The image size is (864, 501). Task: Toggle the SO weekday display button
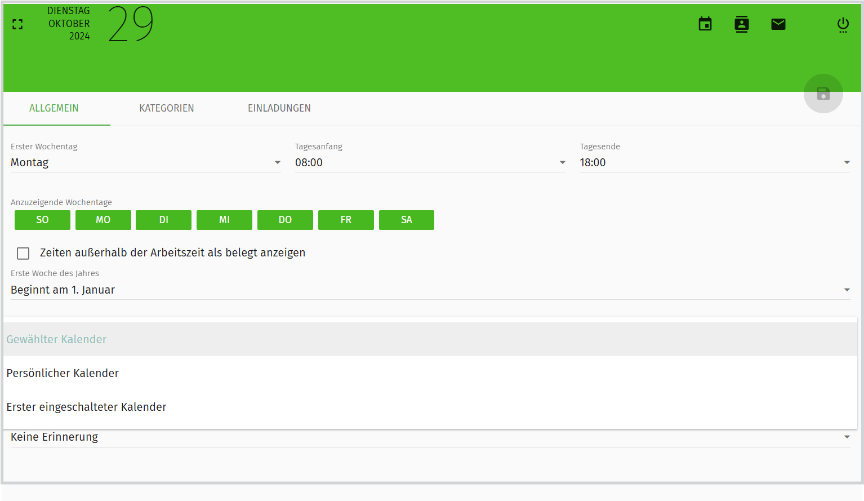pyautogui.click(x=42, y=220)
